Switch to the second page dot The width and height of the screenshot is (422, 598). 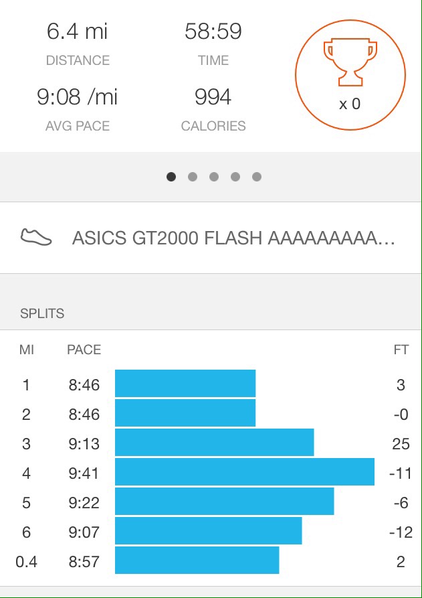point(193,177)
